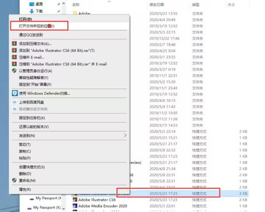Select 打开文件所在的位置(I) menu entry
265x212 pixels.
click(x=37, y=26)
